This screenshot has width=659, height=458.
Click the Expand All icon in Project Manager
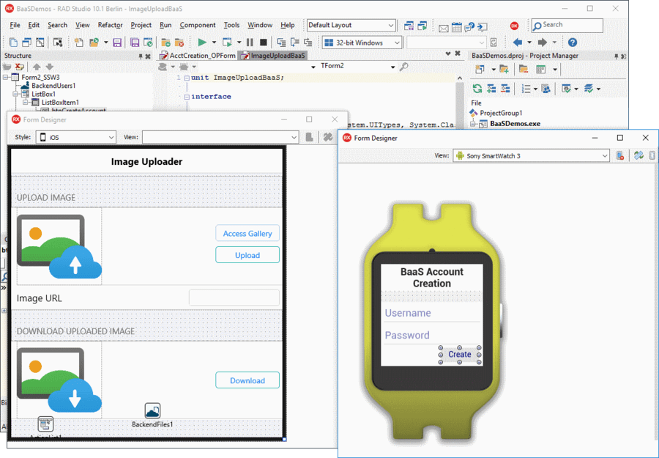pos(491,89)
